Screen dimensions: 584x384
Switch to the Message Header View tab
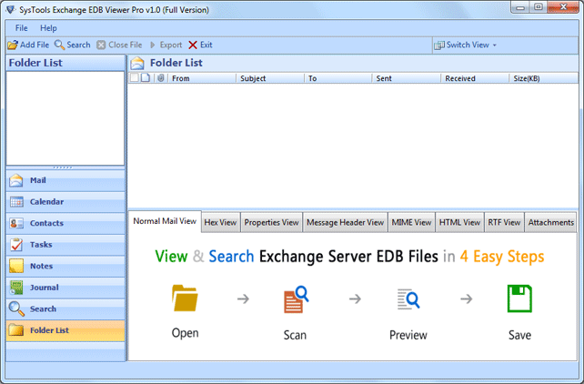point(346,222)
